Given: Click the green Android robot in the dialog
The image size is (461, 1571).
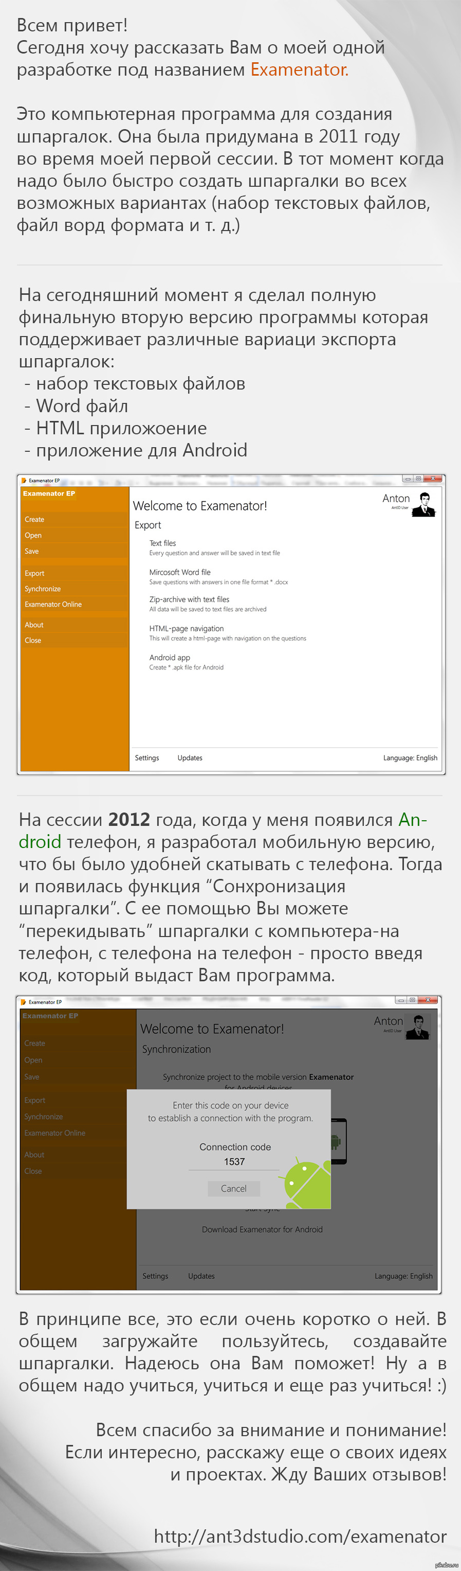Looking at the screenshot, I should (x=307, y=1182).
